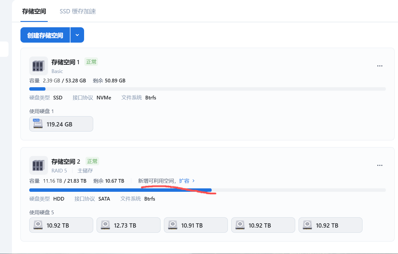Click the 使用硬盘 1 label
This screenshot has height=254, width=398.
41,111
